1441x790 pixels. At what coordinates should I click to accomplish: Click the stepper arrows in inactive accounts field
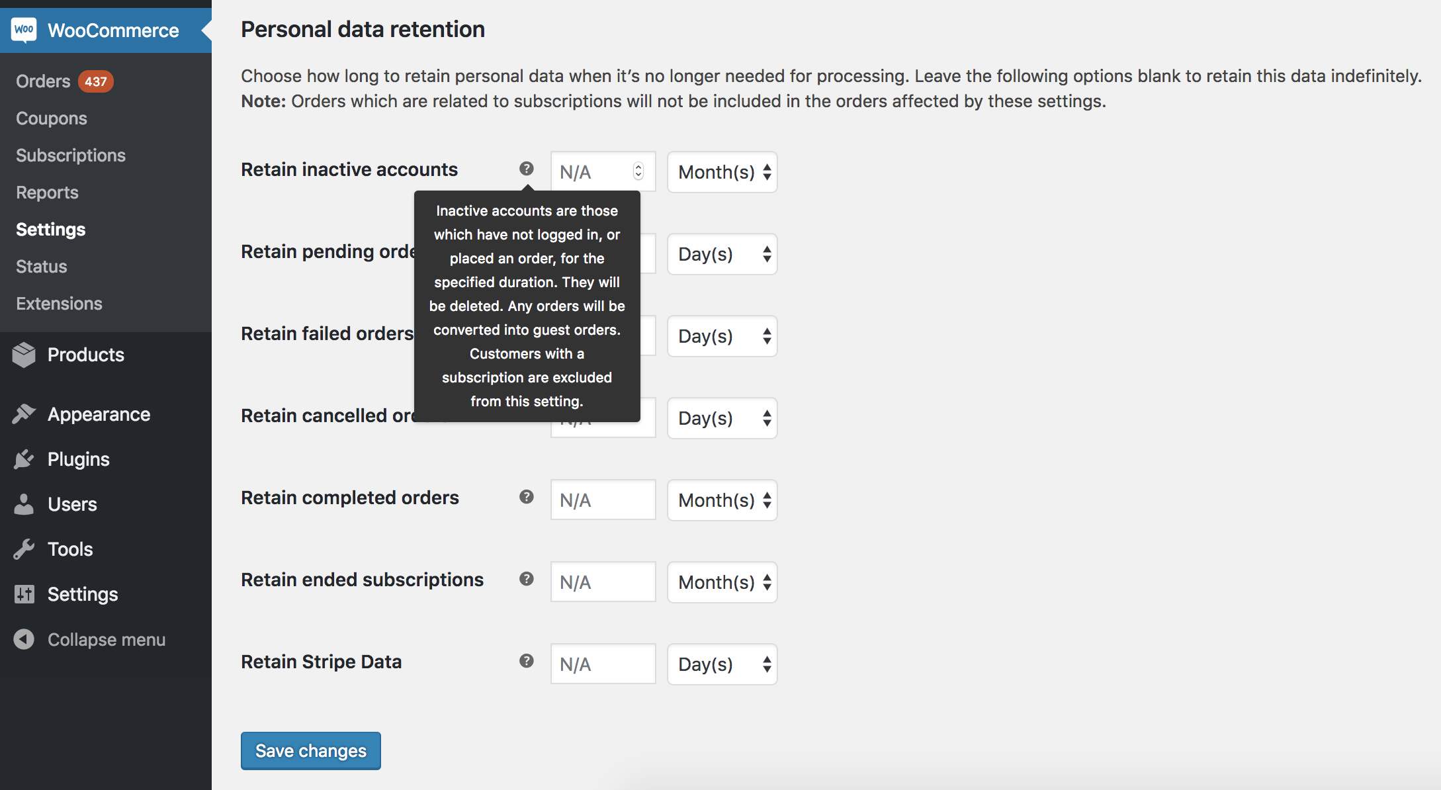(x=638, y=171)
